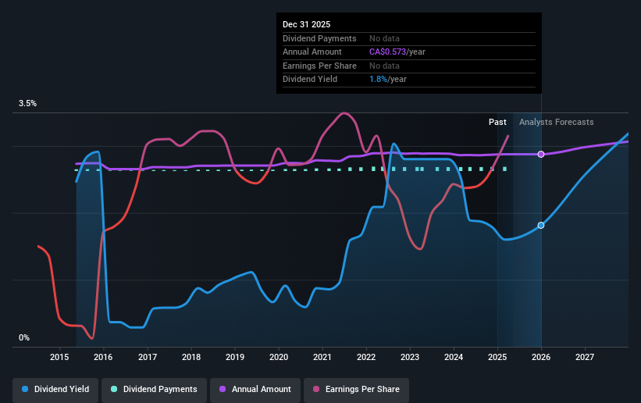
Task: Click the blue Dividend Yield legend dot
Action: (x=25, y=389)
